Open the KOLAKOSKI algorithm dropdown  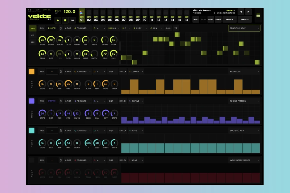(x=244, y=71)
